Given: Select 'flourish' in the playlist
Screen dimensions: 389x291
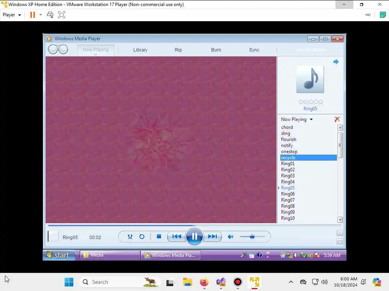Looking at the screenshot, I should 289,139.
